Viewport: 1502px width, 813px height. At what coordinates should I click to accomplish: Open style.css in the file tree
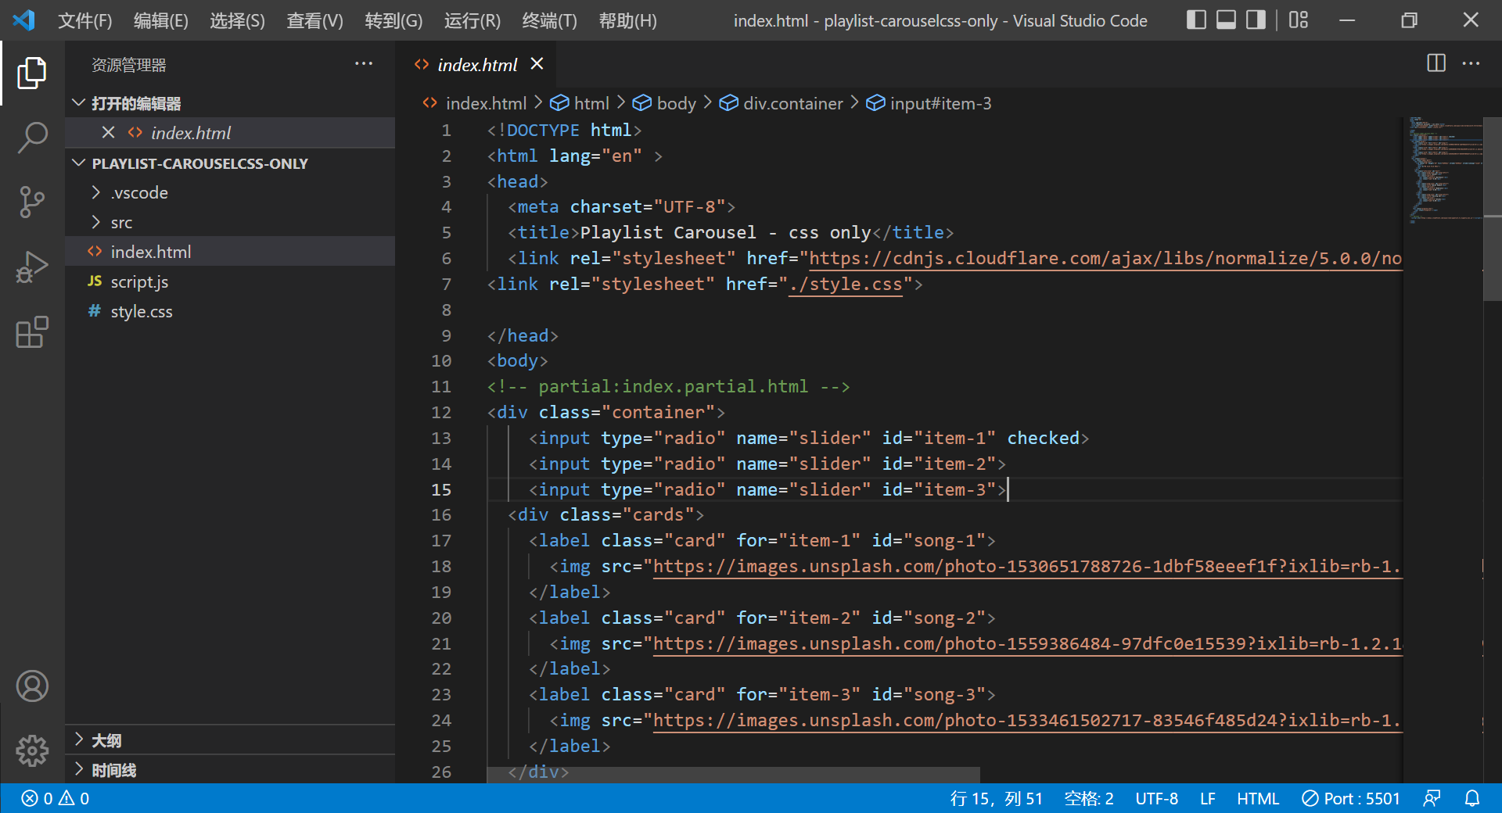[230, 311]
